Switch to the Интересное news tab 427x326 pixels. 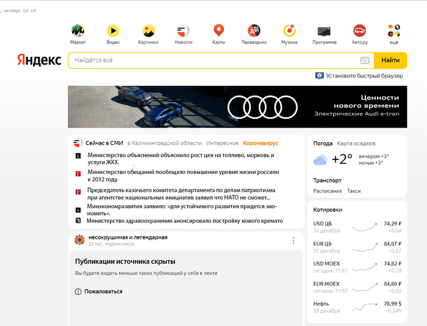pos(222,143)
